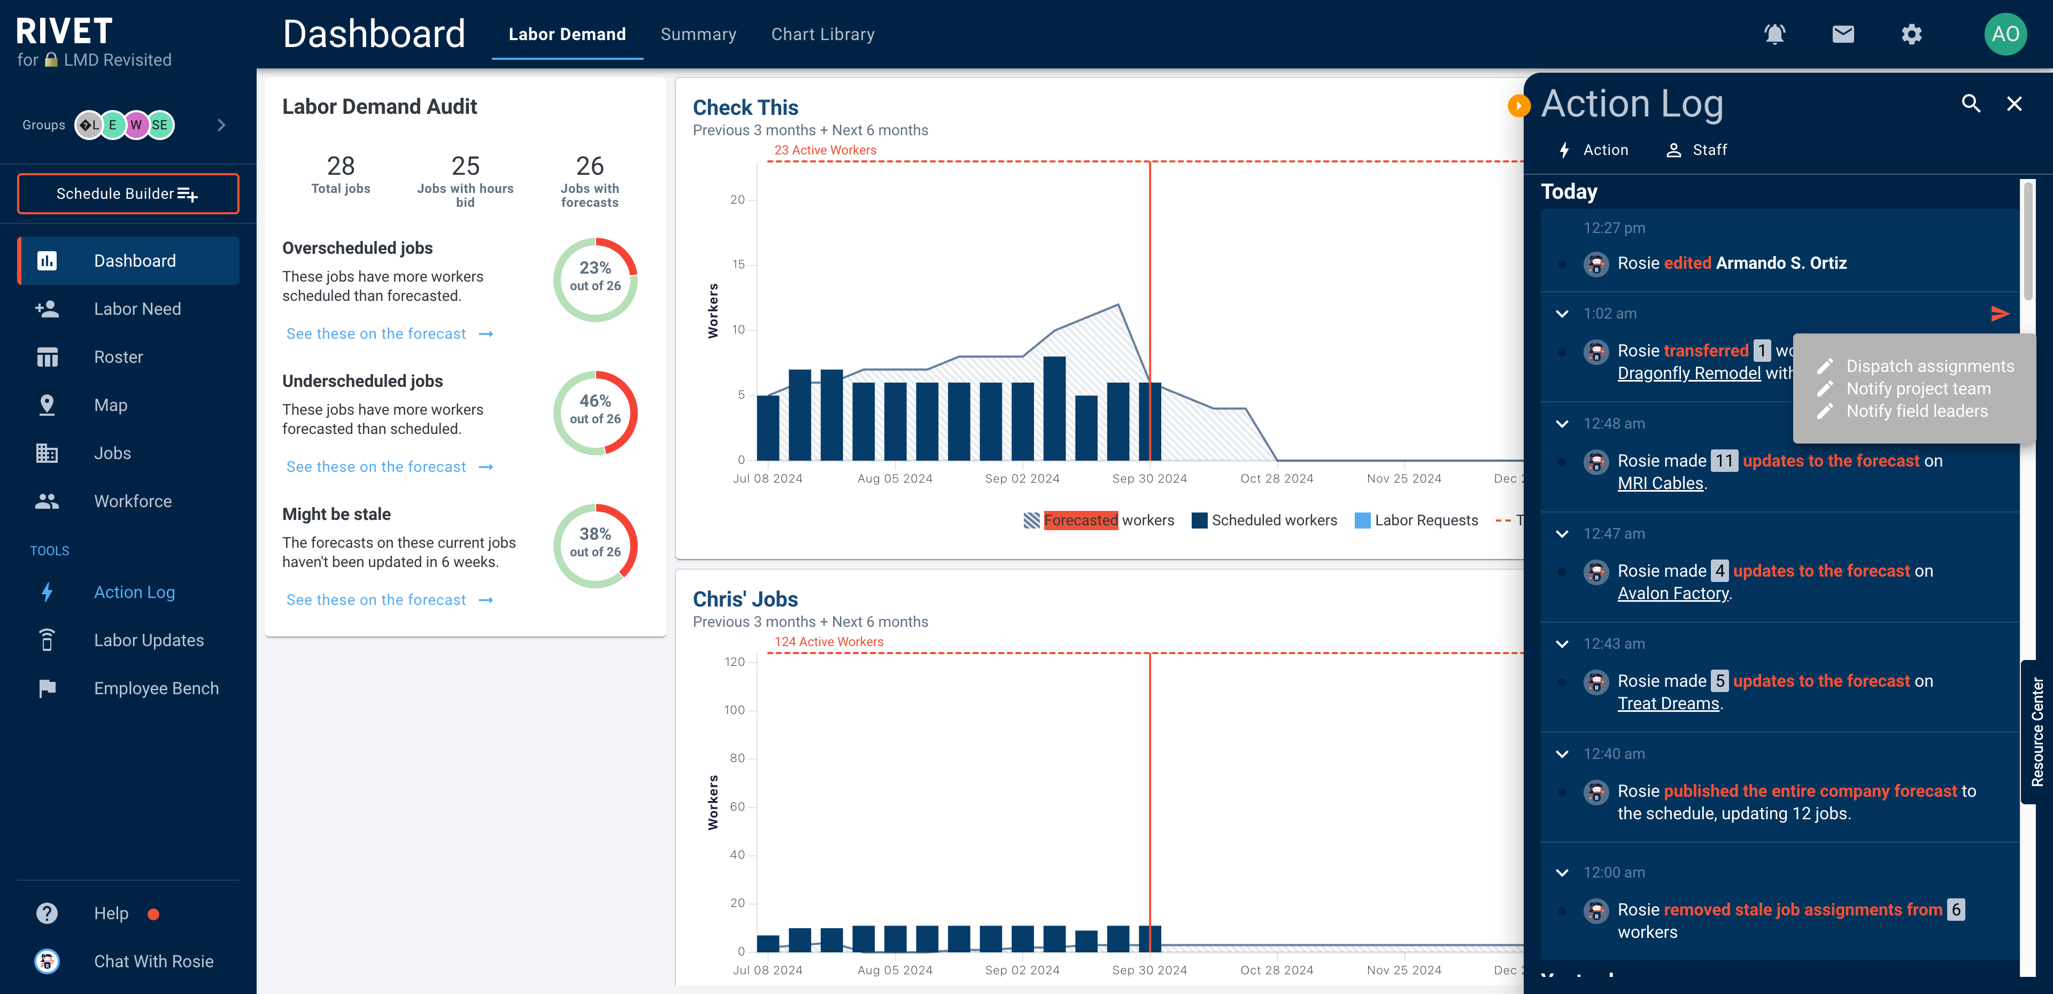Click the RIVET logo
The height and width of the screenshot is (994, 2053).
point(64,31)
